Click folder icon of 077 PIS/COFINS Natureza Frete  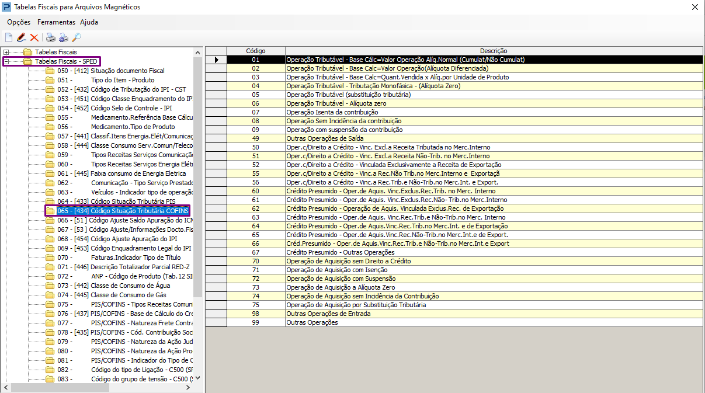click(50, 323)
